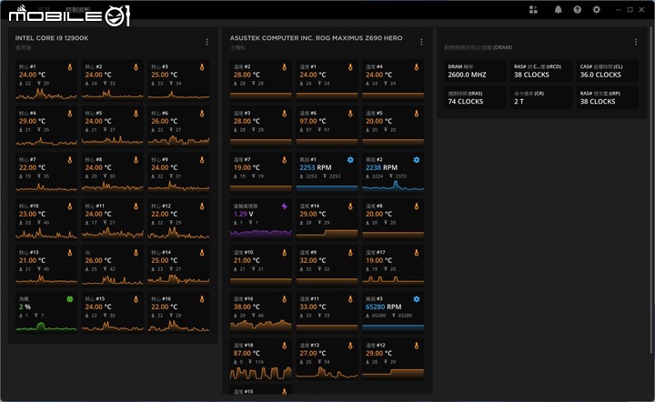Click thermometer icon on 核心 #16 card

202,299
